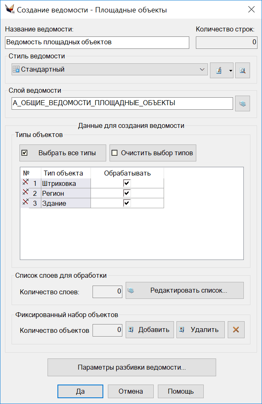Click the Название ведомости text field

point(97,42)
